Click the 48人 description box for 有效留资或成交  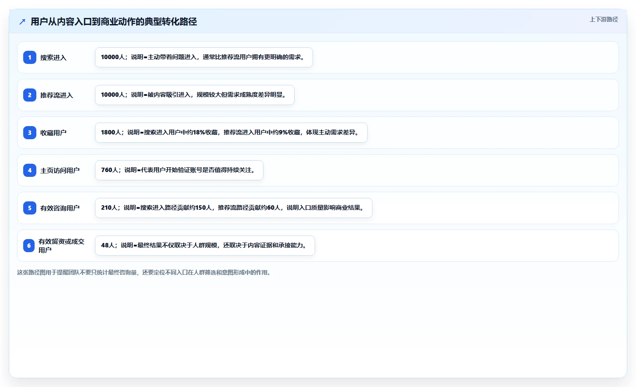point(205,246)
